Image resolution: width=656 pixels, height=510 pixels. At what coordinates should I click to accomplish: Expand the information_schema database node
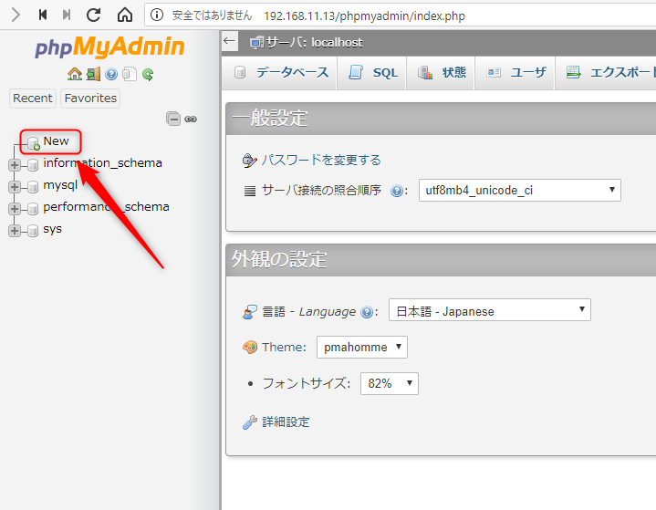[x=14, y=165]
